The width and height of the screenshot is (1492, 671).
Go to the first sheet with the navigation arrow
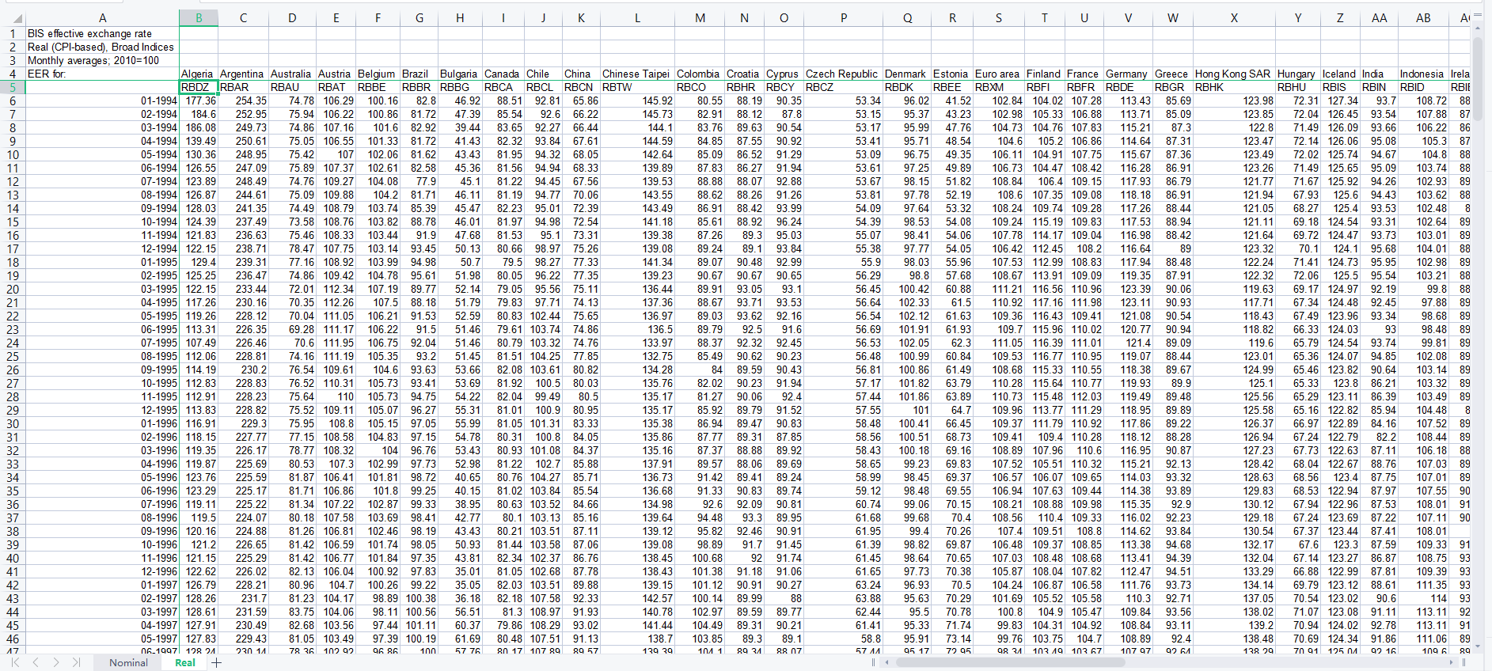tap(15, 662)
